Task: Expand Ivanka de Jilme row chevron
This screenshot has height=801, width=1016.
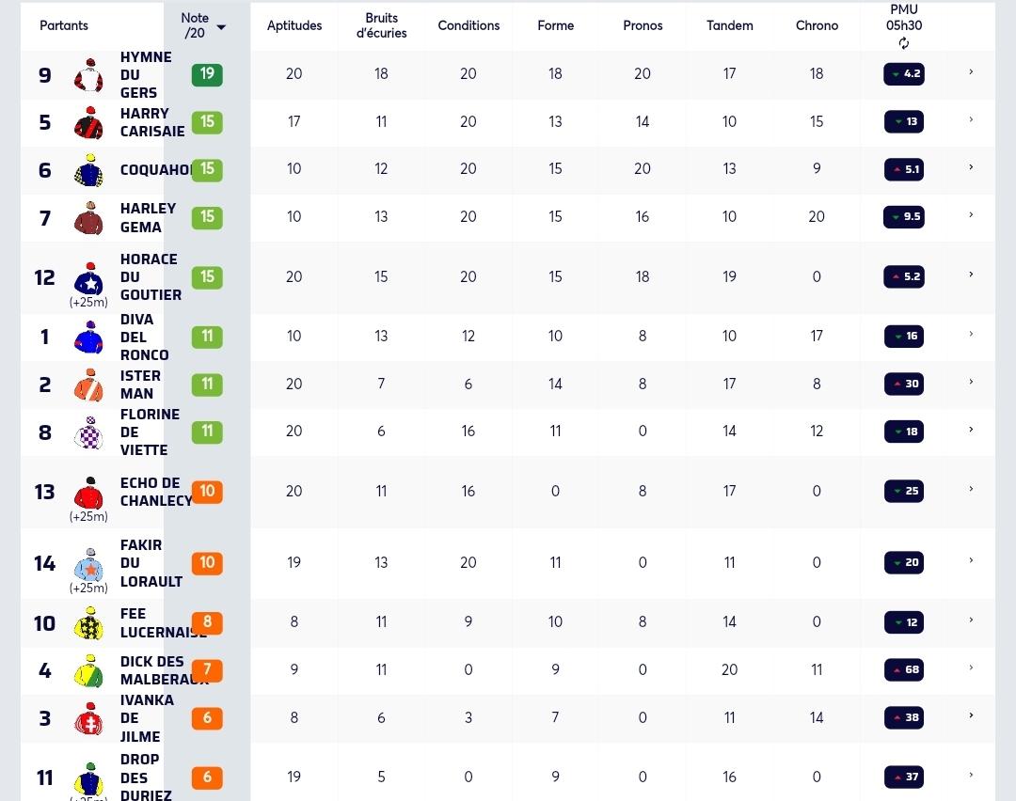Action: tap(971, 715)
